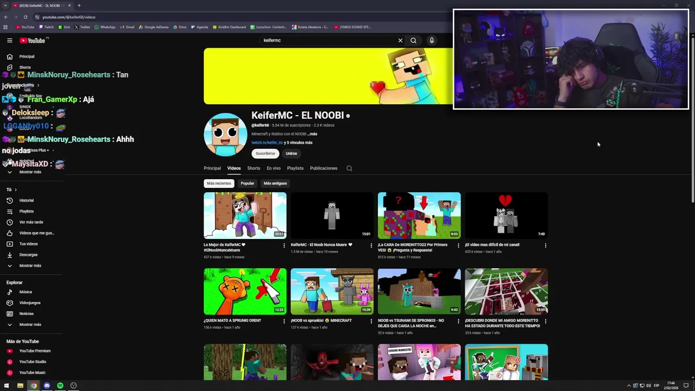The height and width of the screenshot is (391, 695).
Task: Open options for QUIEN MATO A SPRUNKI OREN video
Action: (x=284, y=321)
